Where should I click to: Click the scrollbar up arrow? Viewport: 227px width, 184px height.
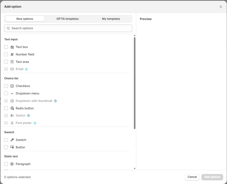pos(135,35)
